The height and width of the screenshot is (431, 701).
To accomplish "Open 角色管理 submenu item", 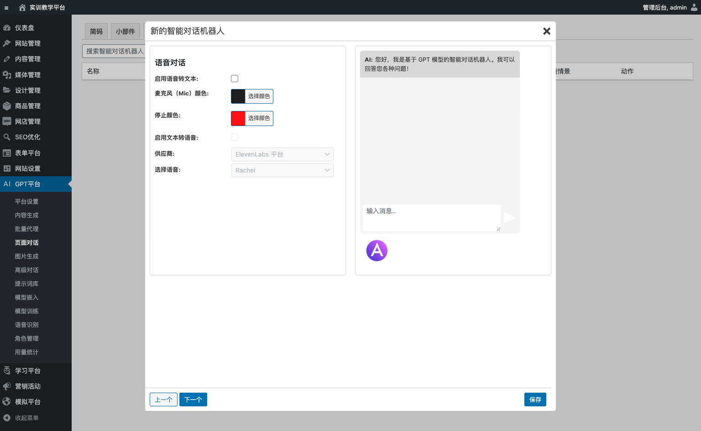I will pyautogui.click(x=26, y=338).
